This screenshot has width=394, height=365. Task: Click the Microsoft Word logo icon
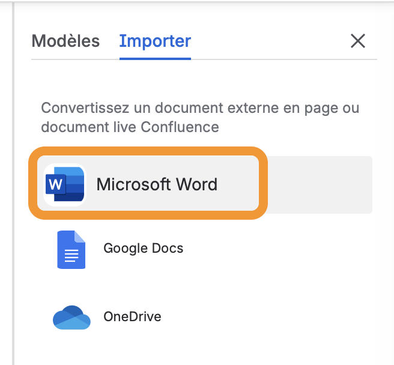(65, 184)
